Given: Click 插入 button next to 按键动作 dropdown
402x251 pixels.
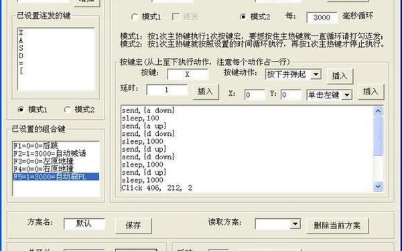Looking at the screenshot, I should (340, 76).
